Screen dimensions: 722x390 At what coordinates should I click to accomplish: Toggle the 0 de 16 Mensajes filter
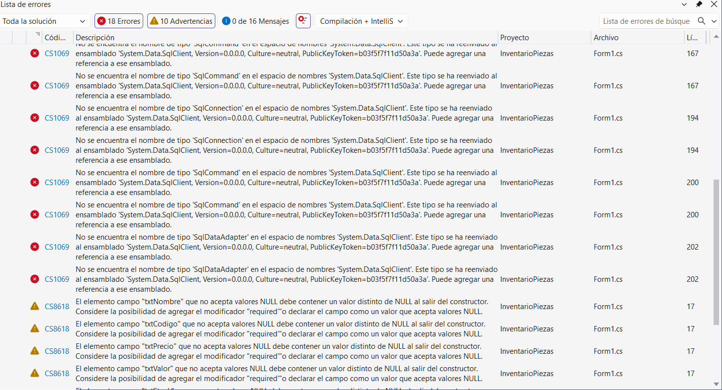[255, 21]
